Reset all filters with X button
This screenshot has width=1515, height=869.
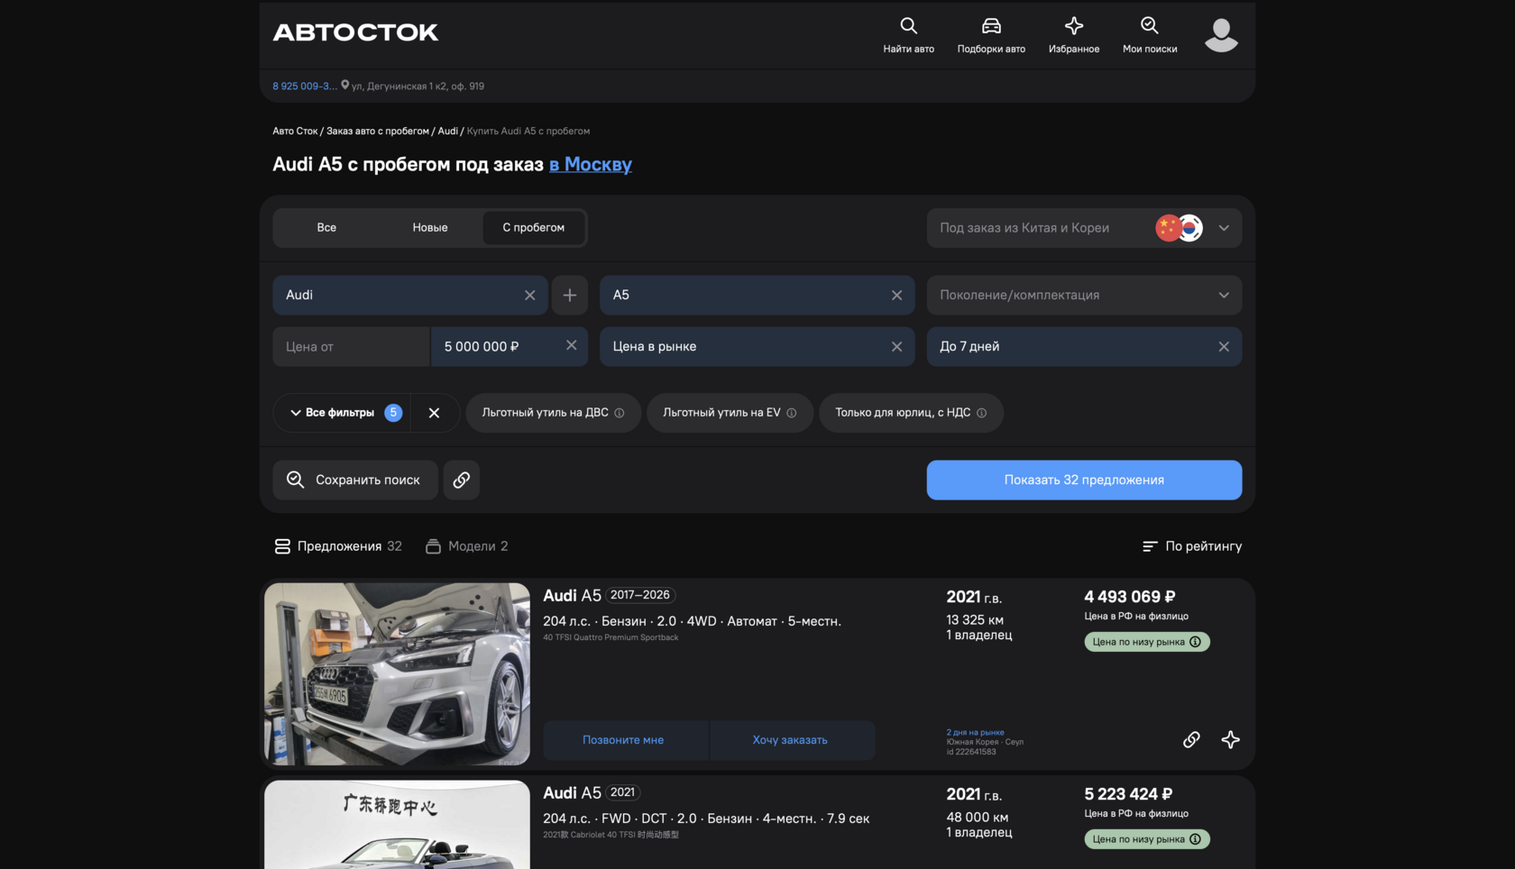(435, 413)
